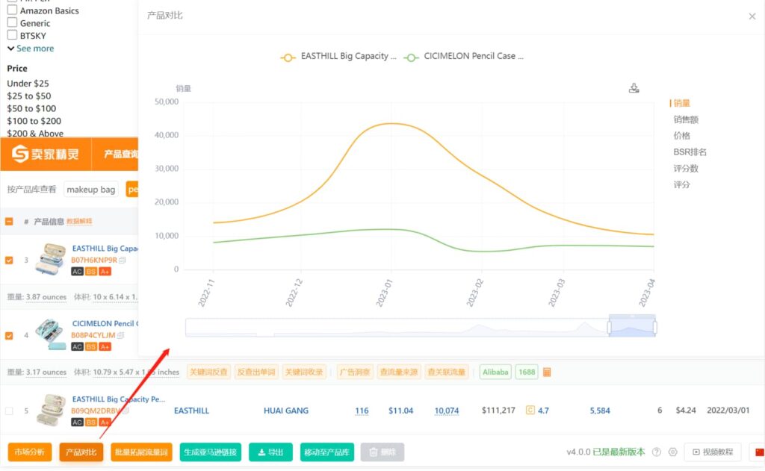Tick the BTSKY brand checkbox
765x471 pixels.
coord(12,35)
